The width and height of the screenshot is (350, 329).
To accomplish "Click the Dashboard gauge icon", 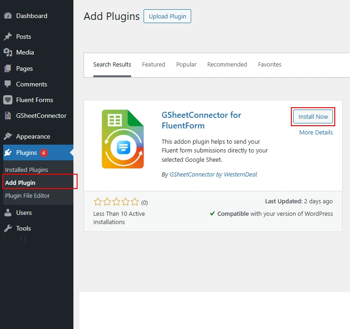I will click(8, 16).
